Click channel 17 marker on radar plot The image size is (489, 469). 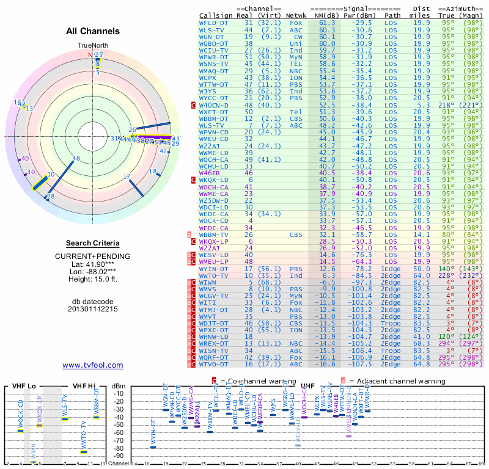click(x=127, y=177)
